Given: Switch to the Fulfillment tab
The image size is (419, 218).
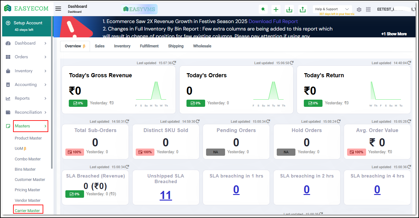Looking at the screenshot, I should [149, 46].
